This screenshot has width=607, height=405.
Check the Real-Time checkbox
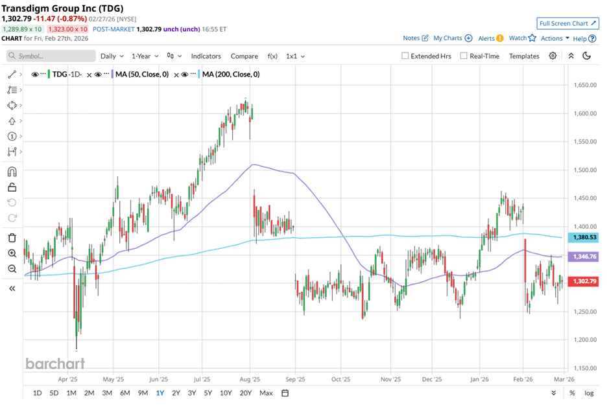(464, 56)
